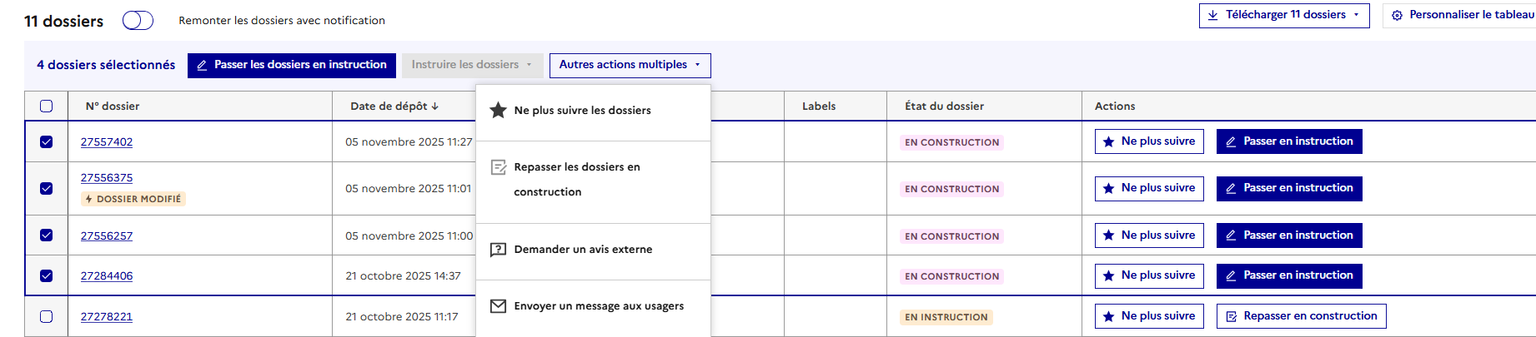
Task: Toggle Remonter les dossiers avec notification switch
Action: pyautogui.click(x=138, y=21)
